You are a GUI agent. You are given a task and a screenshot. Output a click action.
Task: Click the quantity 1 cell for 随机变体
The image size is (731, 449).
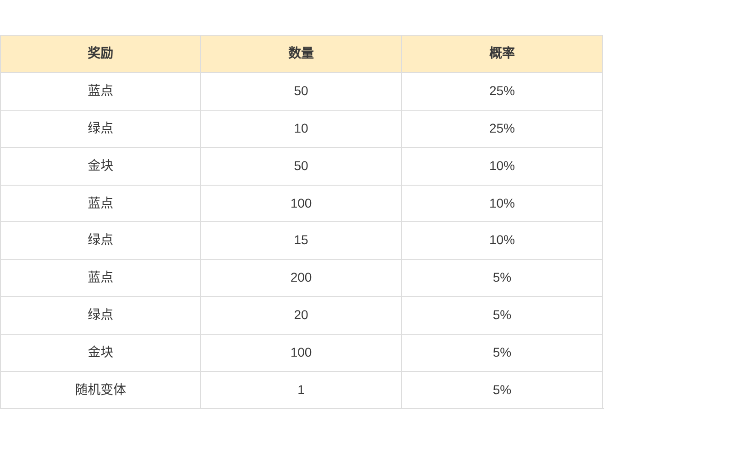(301, 390)
